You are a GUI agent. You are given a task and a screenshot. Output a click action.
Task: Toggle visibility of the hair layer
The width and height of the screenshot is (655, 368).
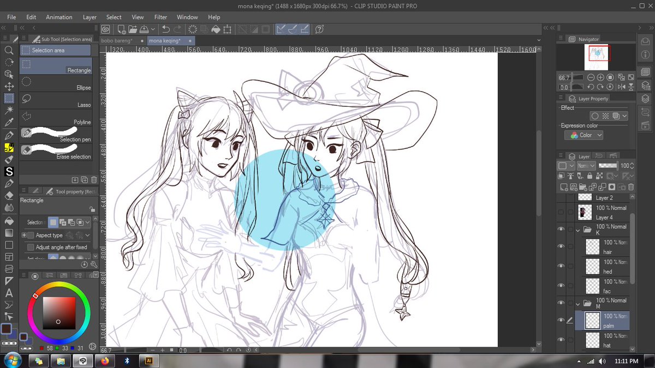click(x=561, y=246)
